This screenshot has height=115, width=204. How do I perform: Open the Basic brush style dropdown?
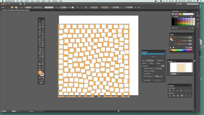(54, 7)
